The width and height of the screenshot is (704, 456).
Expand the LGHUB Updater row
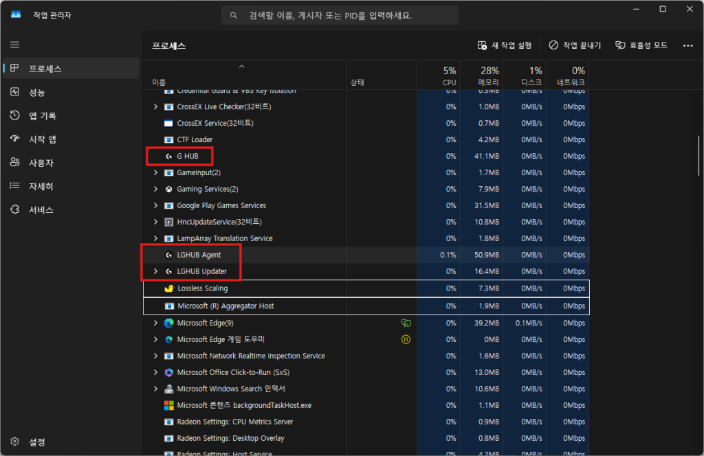(155, 271)
